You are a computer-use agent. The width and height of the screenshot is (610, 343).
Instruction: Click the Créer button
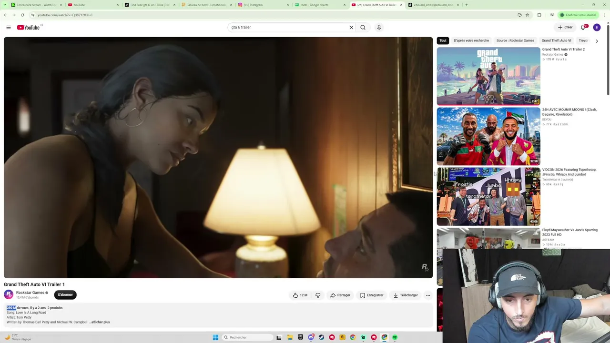tap(565, 27)
